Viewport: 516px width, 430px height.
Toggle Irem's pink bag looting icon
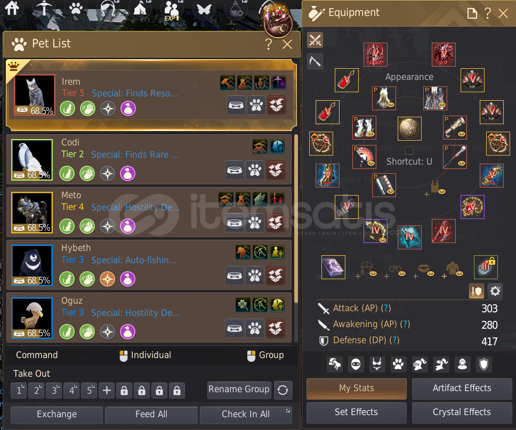(x=128, y=109)
